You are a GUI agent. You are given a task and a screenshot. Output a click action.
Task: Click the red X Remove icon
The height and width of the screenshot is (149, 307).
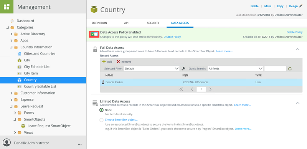pyautogui.click(x=118, y=61)
